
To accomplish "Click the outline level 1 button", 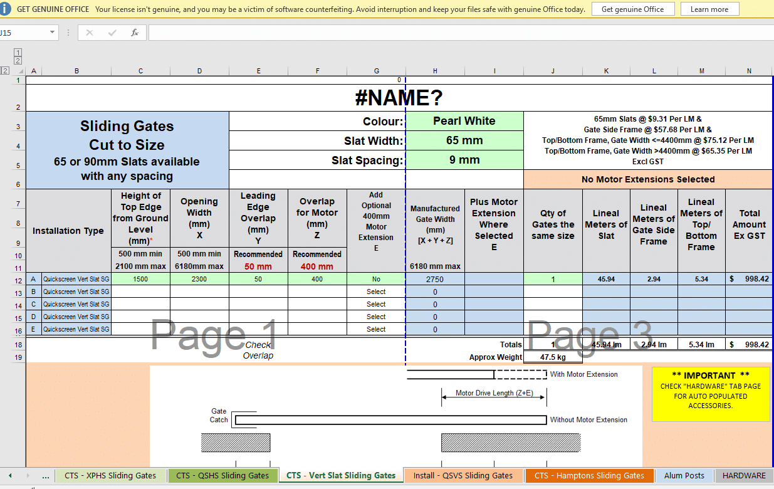I will 18,53.
